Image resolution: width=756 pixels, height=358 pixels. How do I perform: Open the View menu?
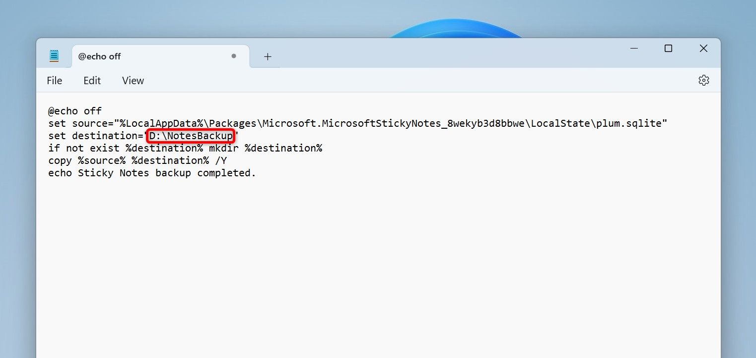tap(133, 80)
